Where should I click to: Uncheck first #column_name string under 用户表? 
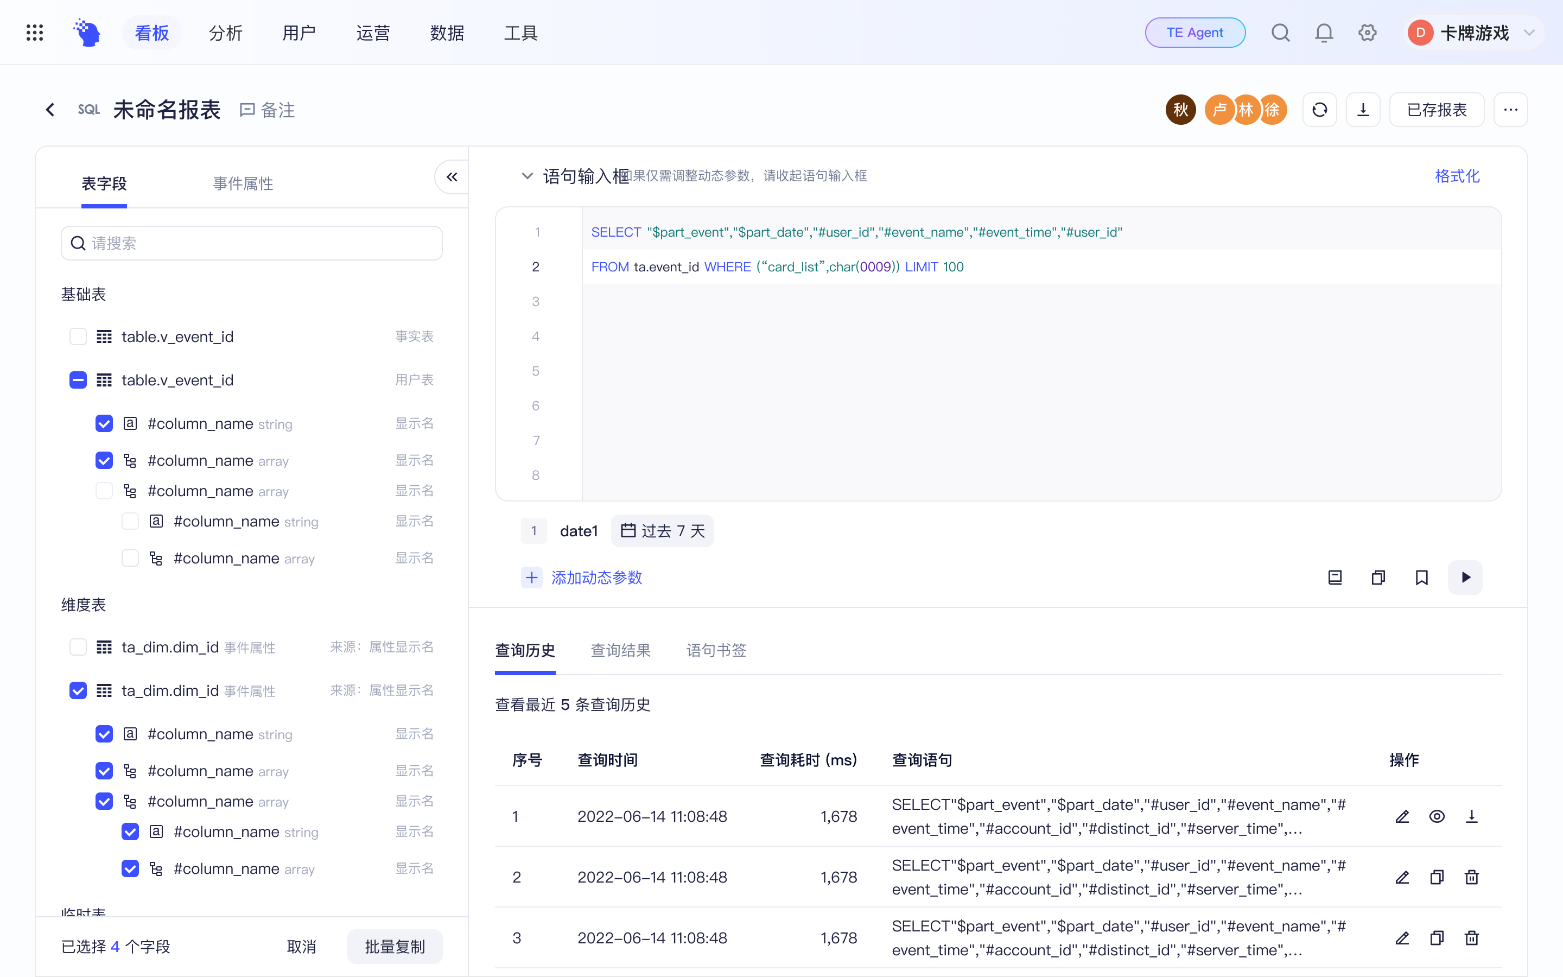pyautogui.click(x=104, y=423)
